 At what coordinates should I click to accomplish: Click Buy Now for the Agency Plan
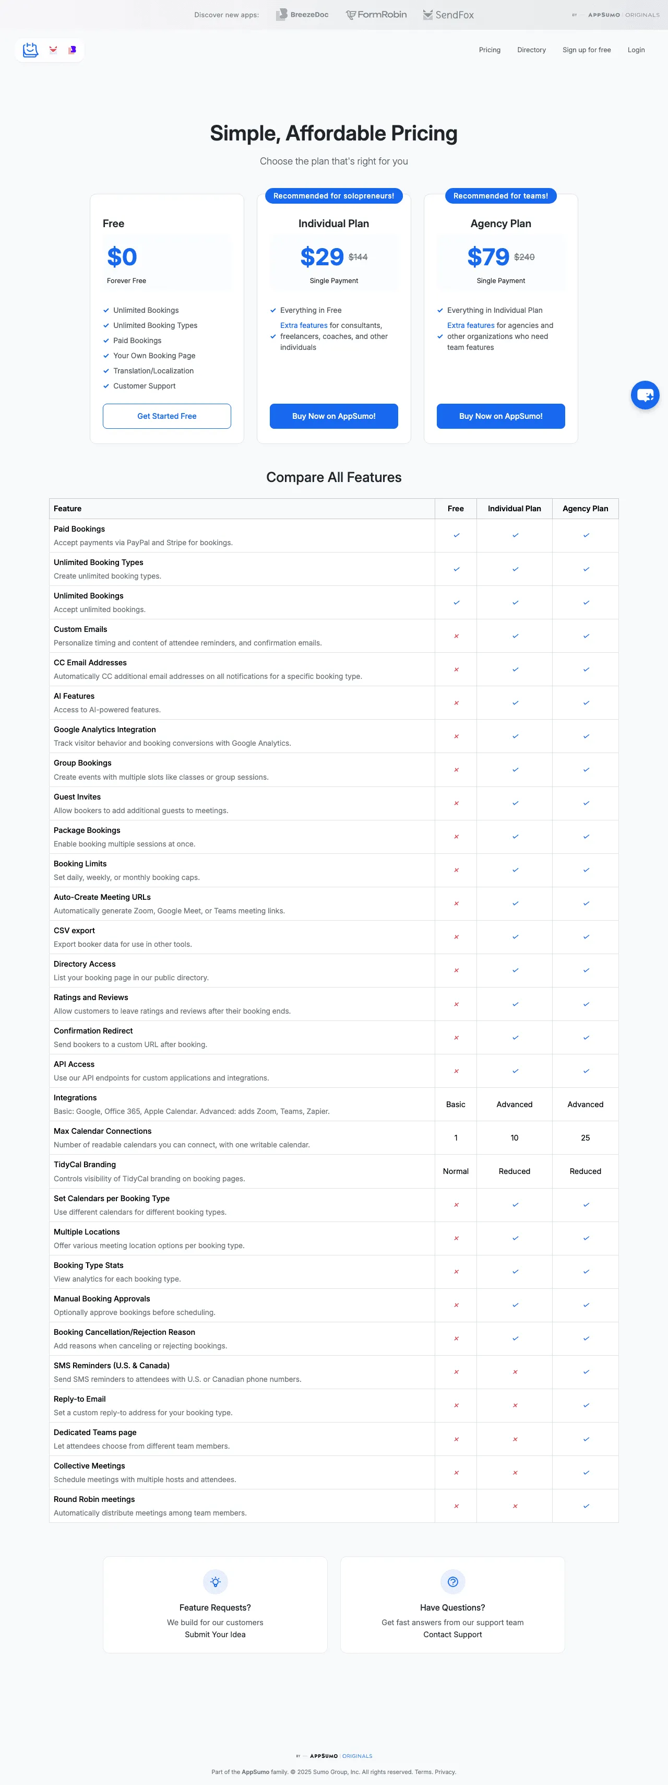[500, 416]
